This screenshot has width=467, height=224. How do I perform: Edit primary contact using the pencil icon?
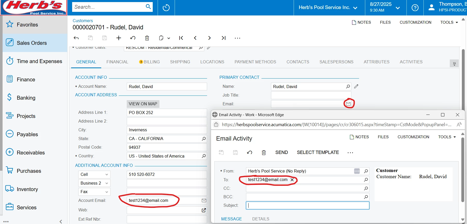pos(356,87)
